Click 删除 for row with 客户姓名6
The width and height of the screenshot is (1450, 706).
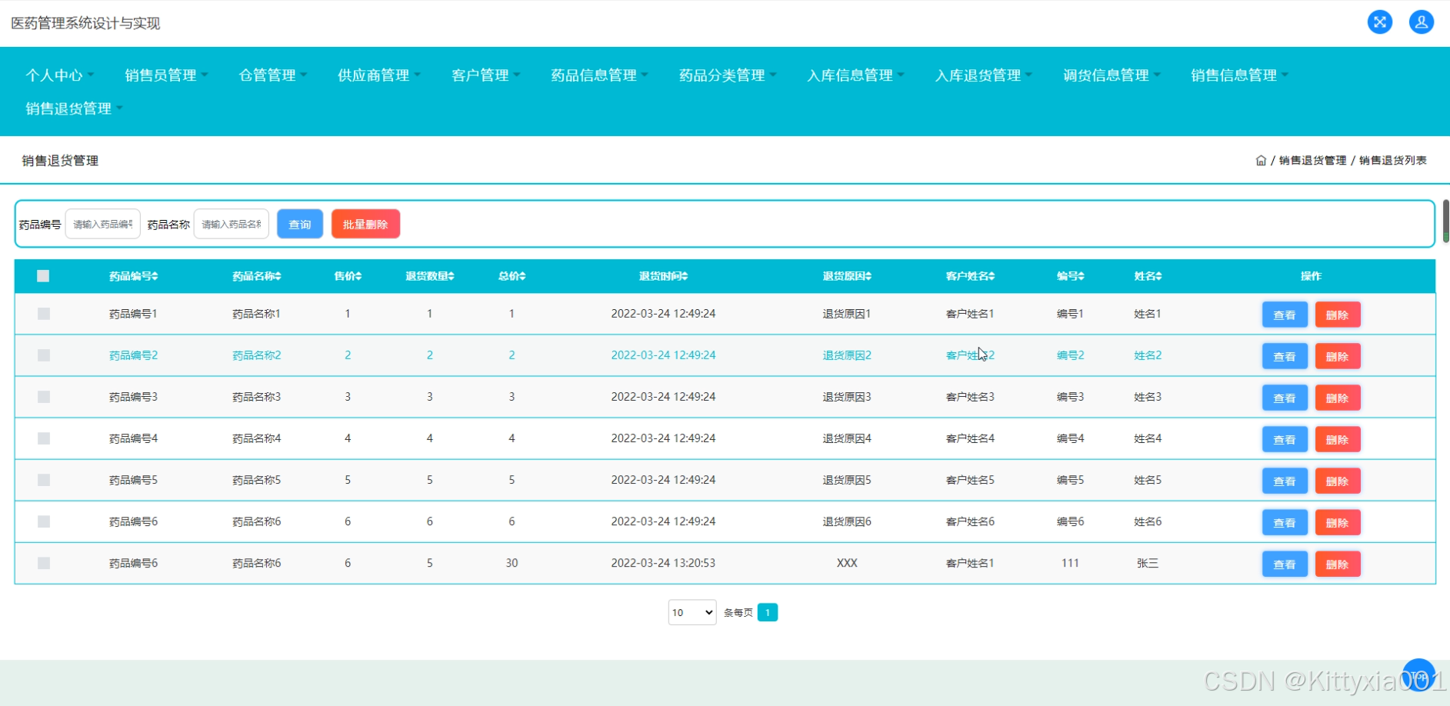pyautogui.click(x=1338, y=522)
